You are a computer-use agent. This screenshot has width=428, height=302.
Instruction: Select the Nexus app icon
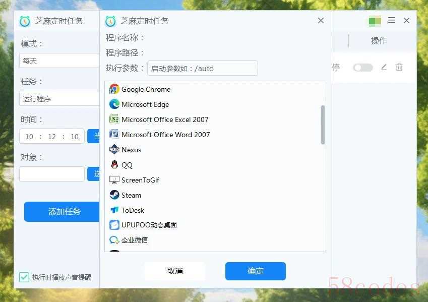point(114,150)
